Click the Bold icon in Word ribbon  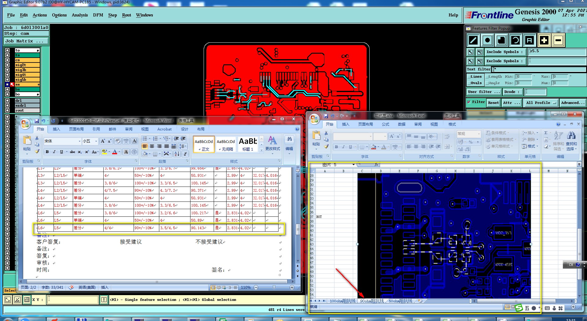(47, 152)
